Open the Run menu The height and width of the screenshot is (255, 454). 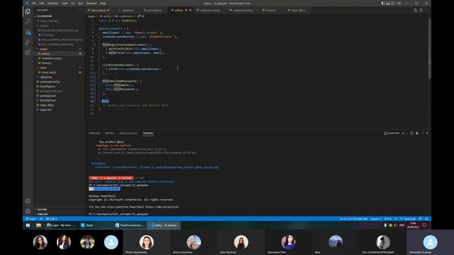(x=80, y=3)
